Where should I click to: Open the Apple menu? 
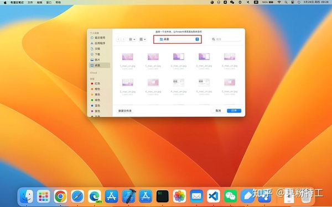point(5,2)
